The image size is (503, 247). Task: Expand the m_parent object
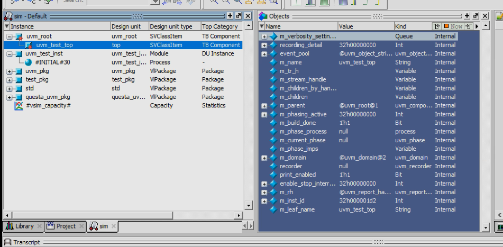pos(264,106)
